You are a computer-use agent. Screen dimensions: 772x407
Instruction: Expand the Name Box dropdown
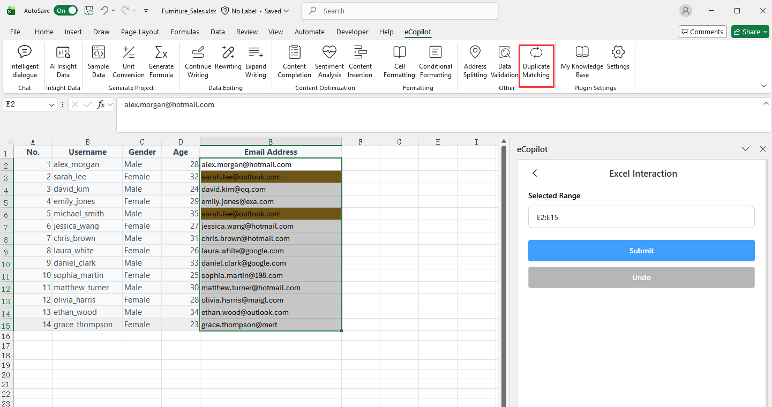click(x=52, y=105)
